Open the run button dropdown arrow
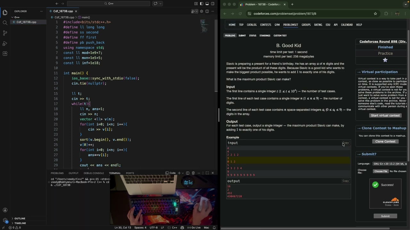Viewport: 410px width, 230px height. 196,11
